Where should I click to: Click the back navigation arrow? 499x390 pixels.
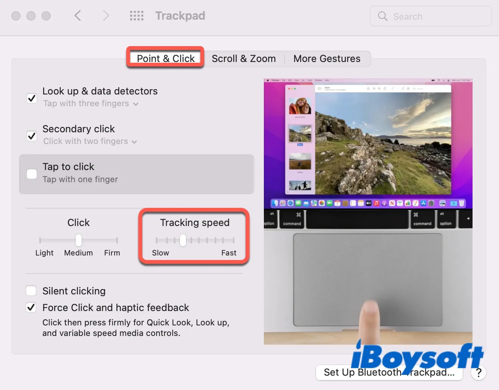(x=78, y=16)
